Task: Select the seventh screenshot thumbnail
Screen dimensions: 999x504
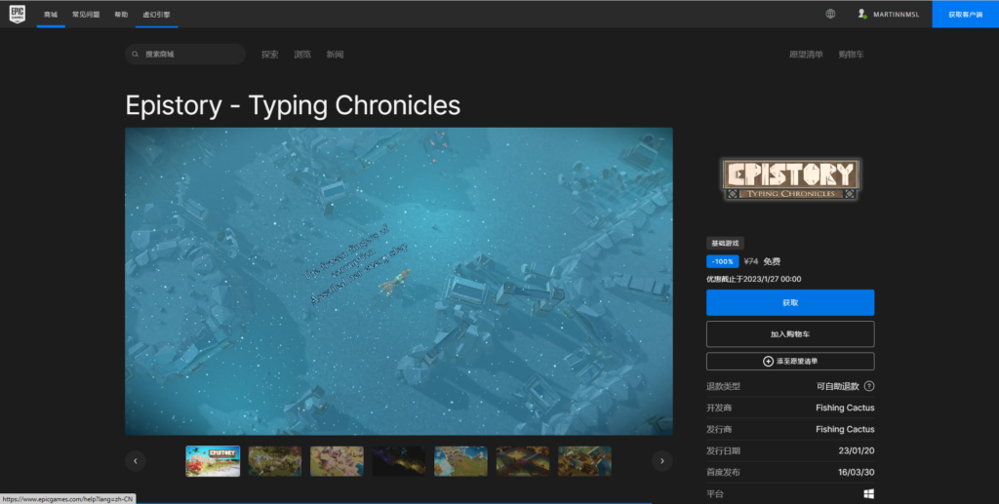Action: coord(585,461)
